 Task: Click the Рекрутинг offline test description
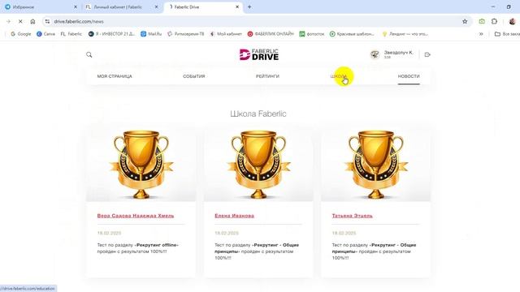click(137, 248)
